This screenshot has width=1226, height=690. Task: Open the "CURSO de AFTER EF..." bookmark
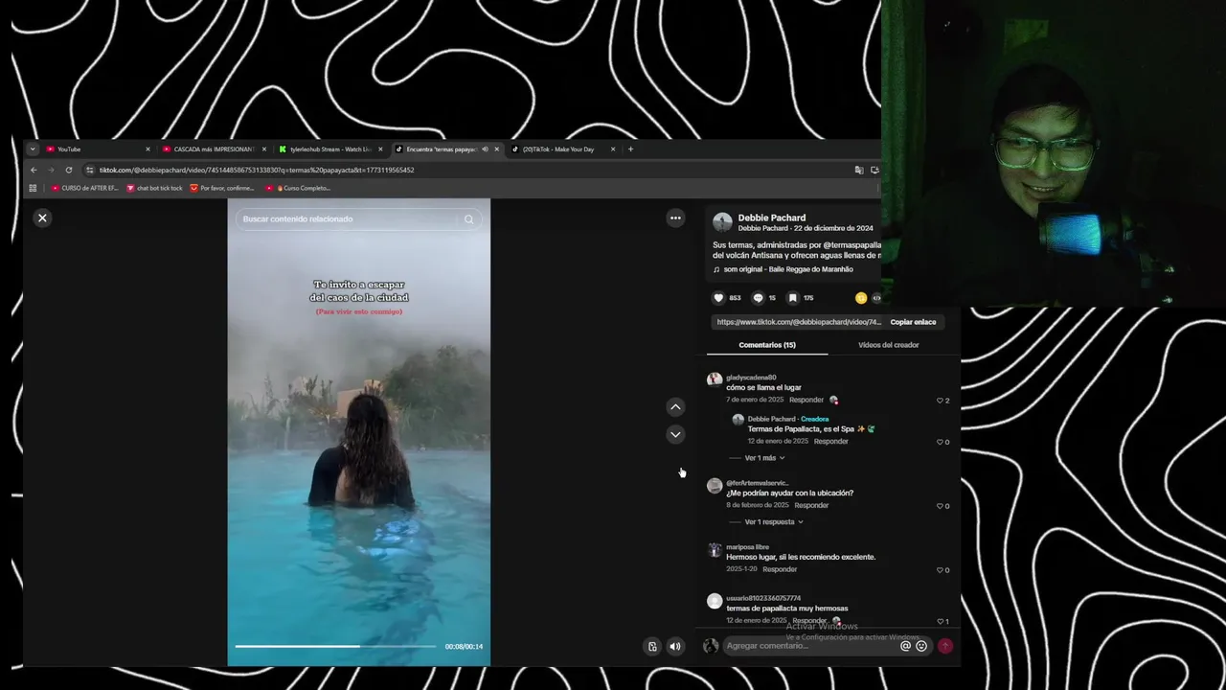pos(84,188)
